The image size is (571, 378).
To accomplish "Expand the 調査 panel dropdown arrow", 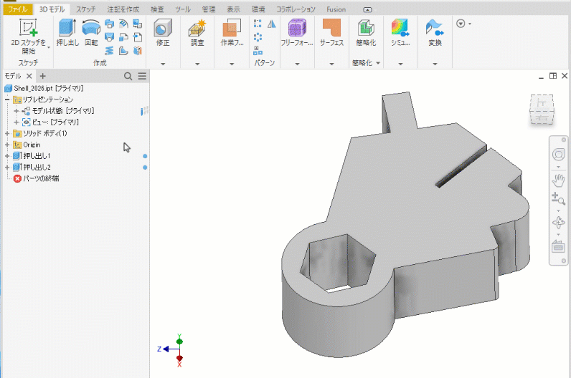I will click(x=197, y=64).
